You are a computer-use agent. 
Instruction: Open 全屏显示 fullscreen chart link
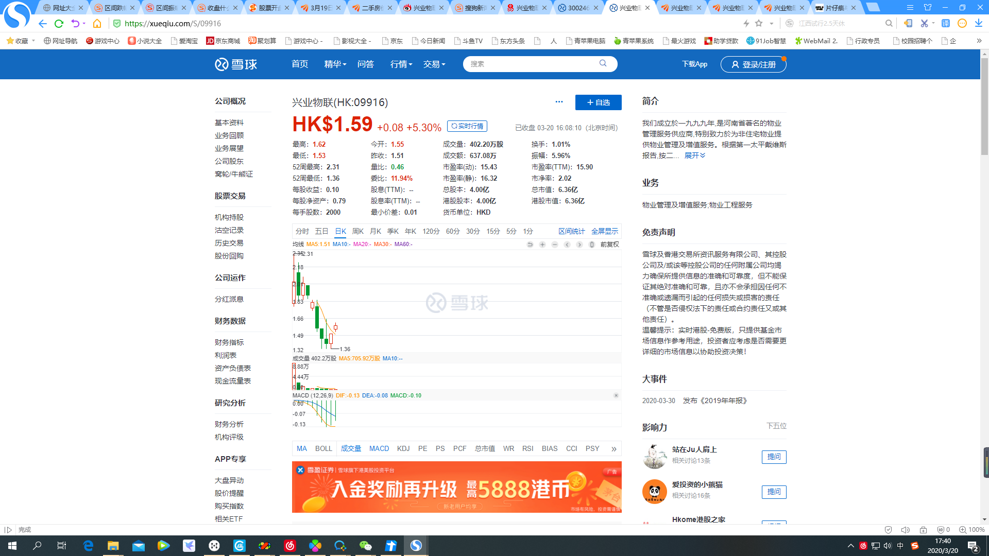tap(604, 231)
